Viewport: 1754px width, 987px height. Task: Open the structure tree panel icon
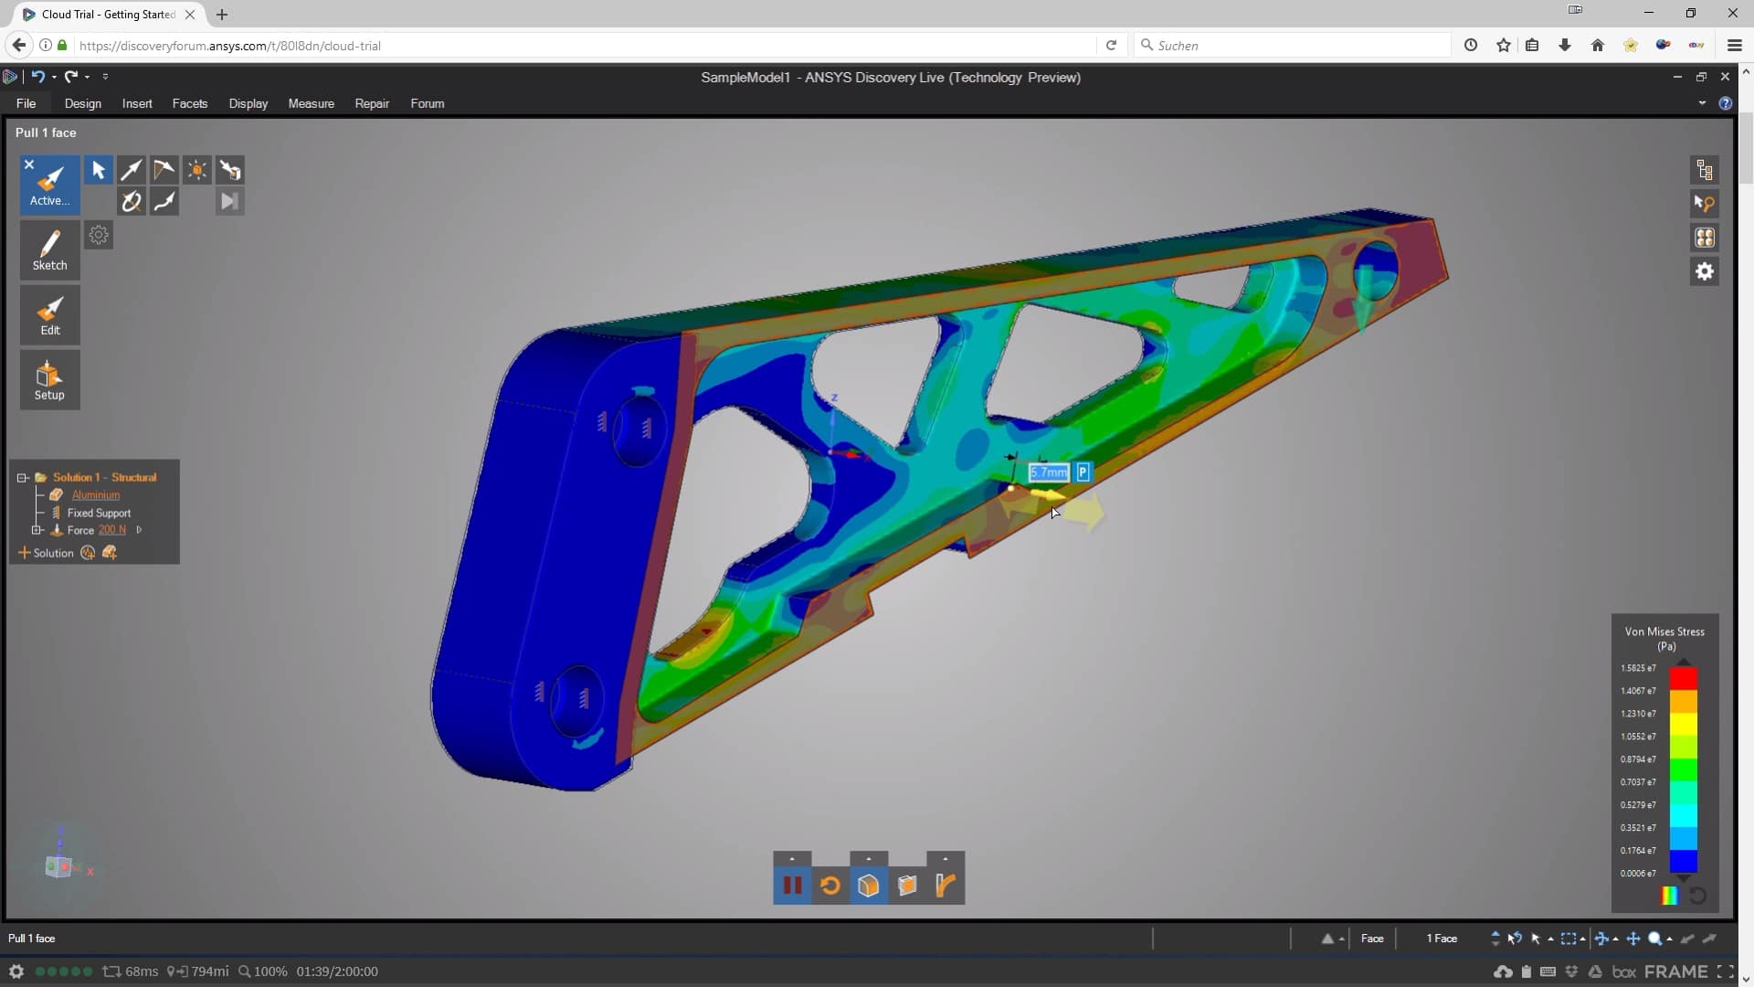(1705, 170)
